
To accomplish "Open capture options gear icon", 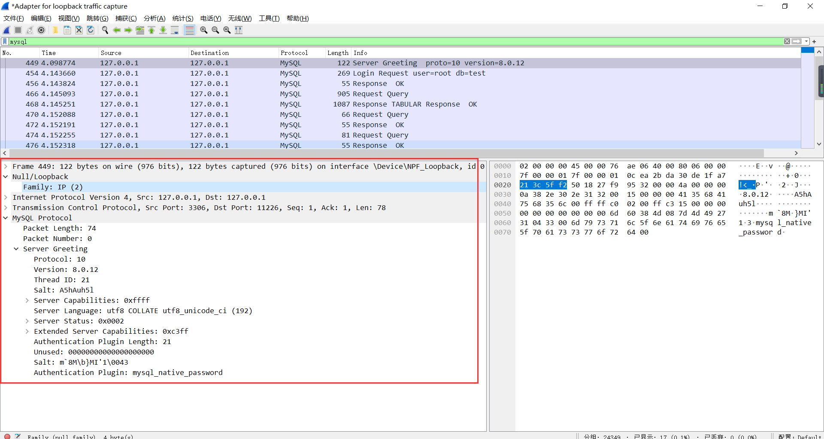I will pyautogui.click(x=41, y=30).
